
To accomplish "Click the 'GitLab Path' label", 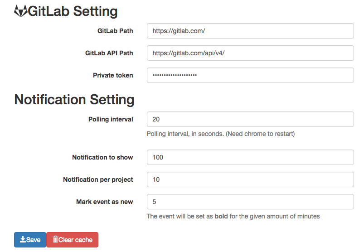I will [x=115, y=31].
